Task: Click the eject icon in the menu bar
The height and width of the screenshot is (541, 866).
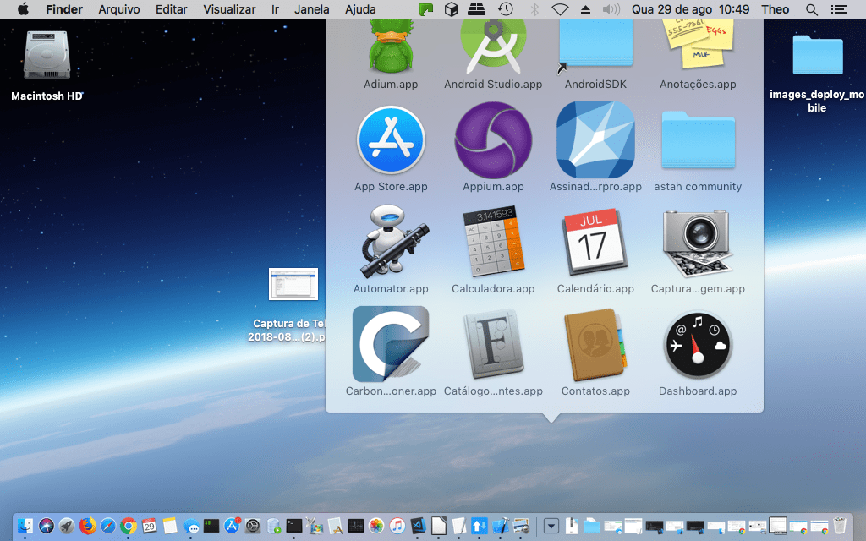Action: [x=585, y=9]
